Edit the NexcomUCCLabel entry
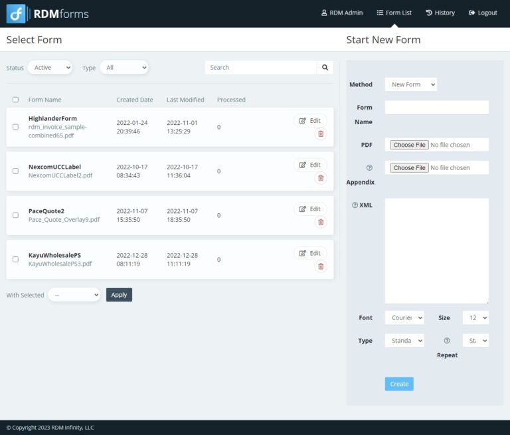The width and height of the screenshot is (510, 435). (310, 165)
